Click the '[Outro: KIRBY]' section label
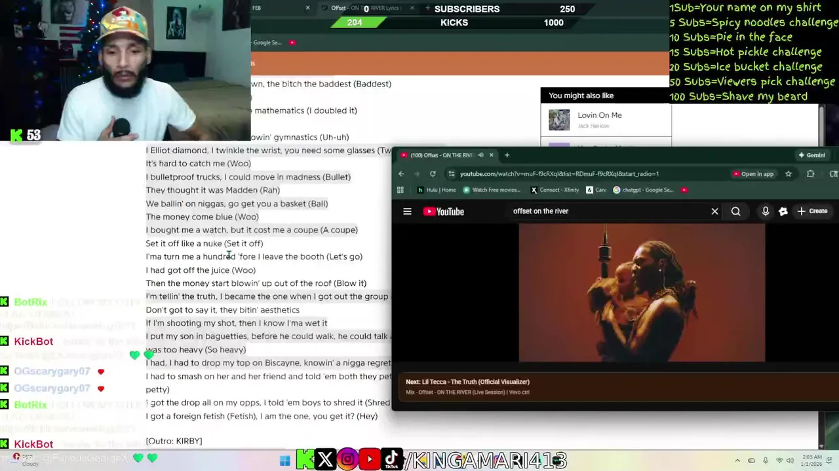Viewport: 839px width, 471px height. click(x=174, y=441)
